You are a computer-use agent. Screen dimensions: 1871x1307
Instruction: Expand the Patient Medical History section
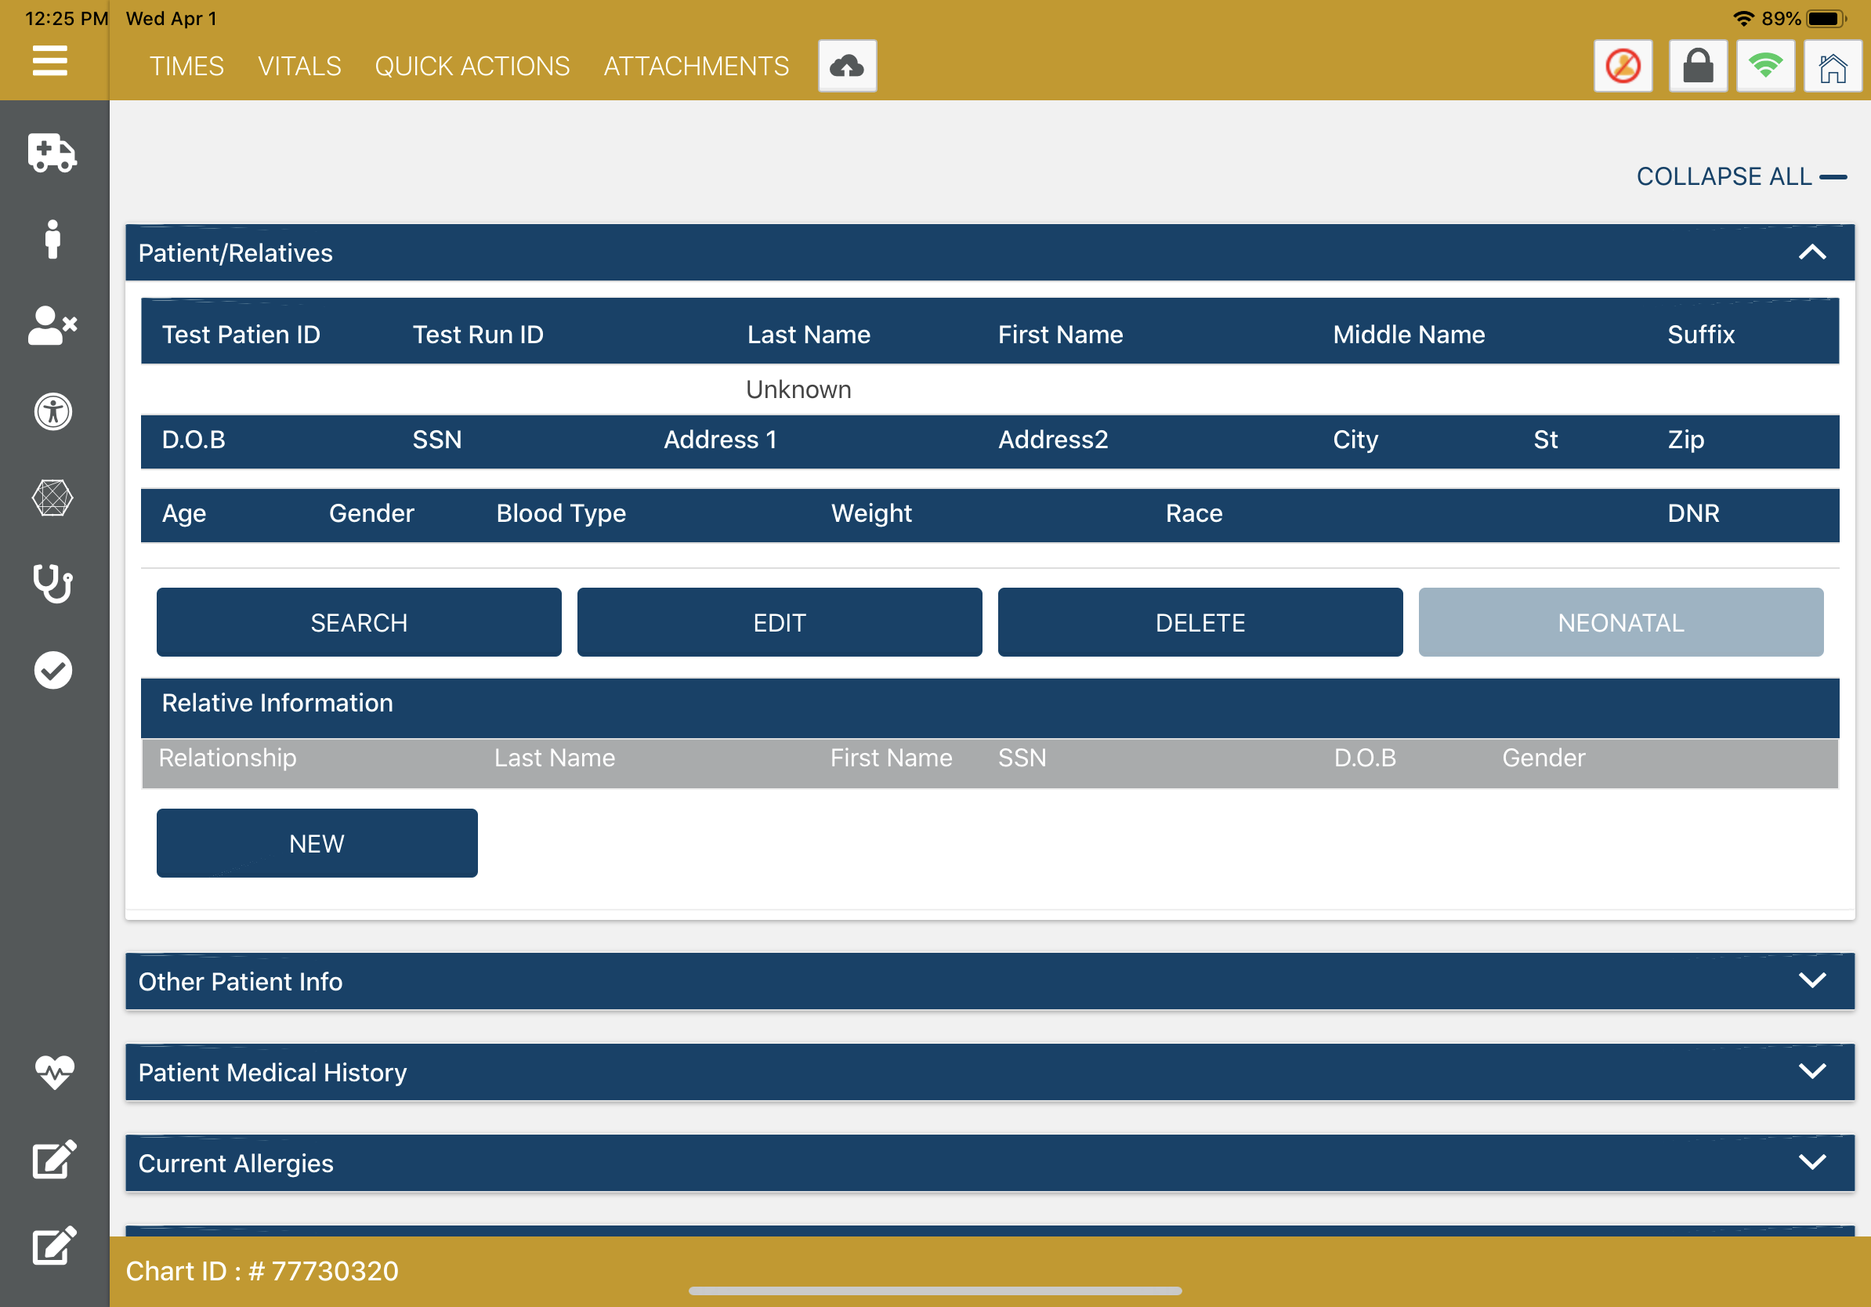point(1811,1071)
